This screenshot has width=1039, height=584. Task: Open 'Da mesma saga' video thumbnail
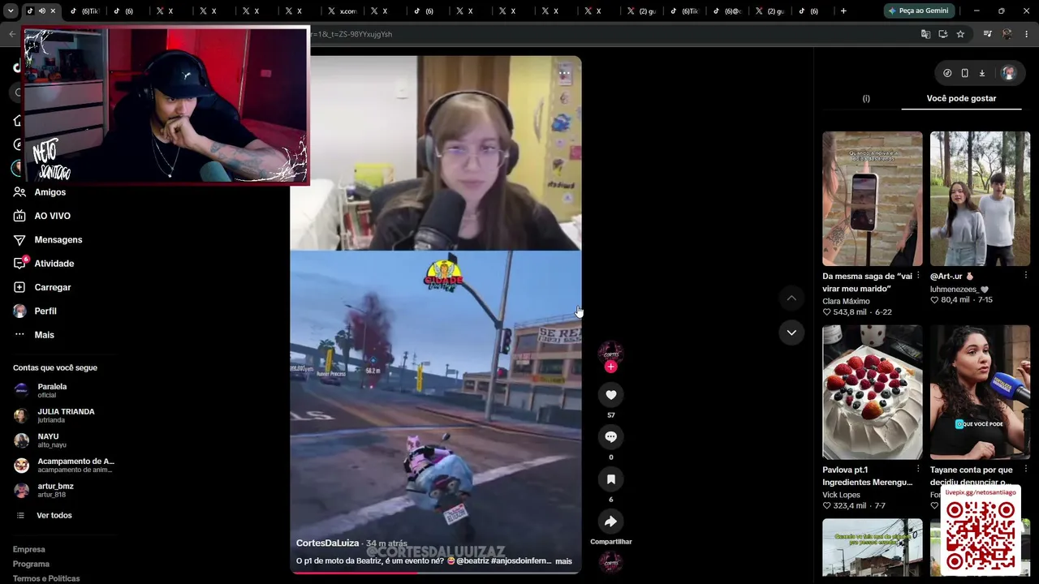[873, 199]
